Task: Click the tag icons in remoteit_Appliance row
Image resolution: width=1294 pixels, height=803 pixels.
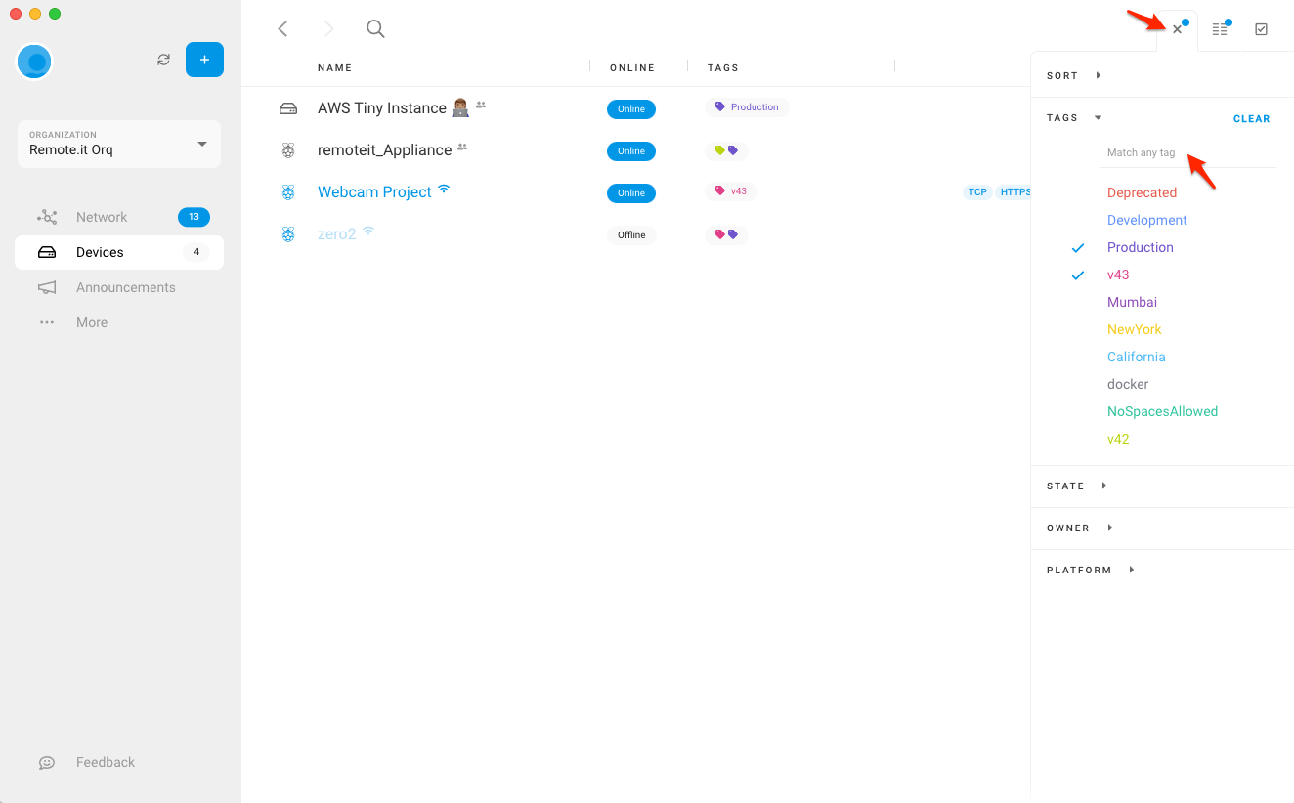Action: [x=726, y=150]
